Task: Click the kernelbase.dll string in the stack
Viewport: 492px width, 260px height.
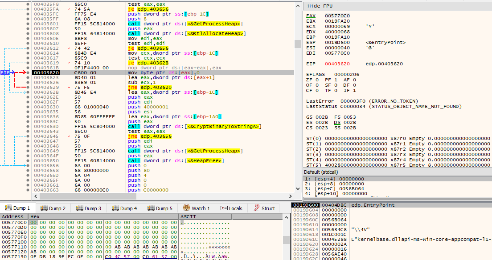Action: tap(421, 239)
